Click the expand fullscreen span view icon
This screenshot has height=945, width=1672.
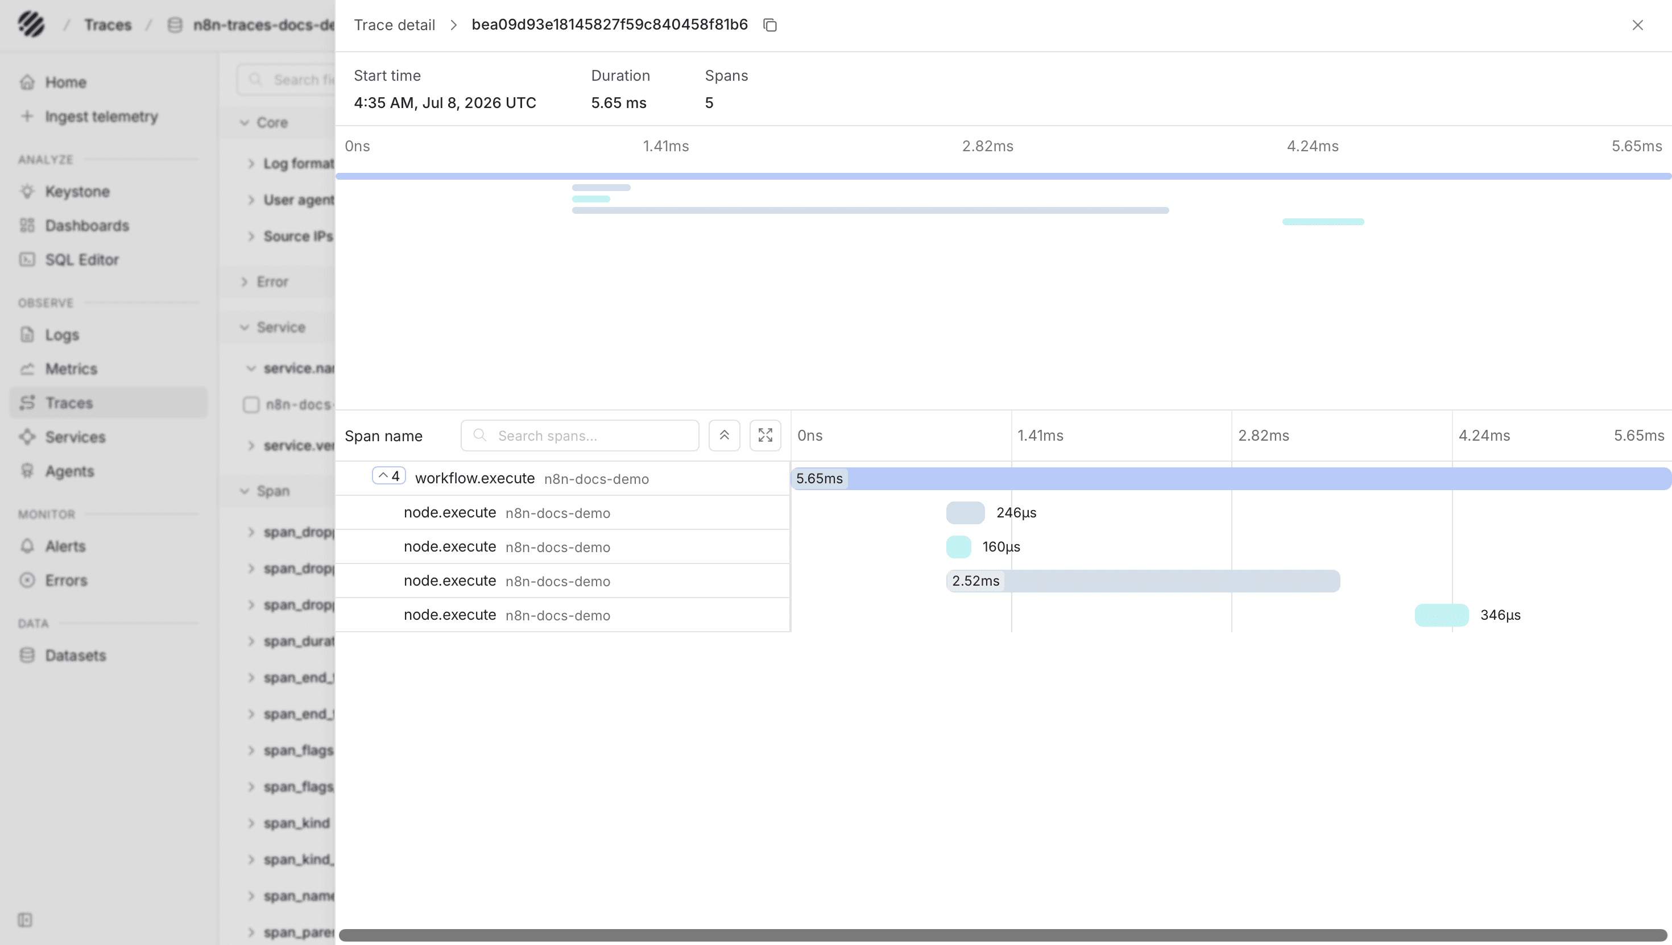pos(765,436)
